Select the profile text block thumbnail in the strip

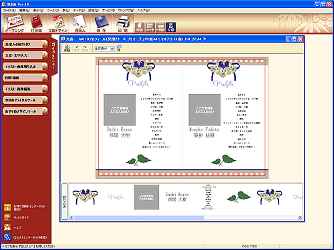point(208,197)
